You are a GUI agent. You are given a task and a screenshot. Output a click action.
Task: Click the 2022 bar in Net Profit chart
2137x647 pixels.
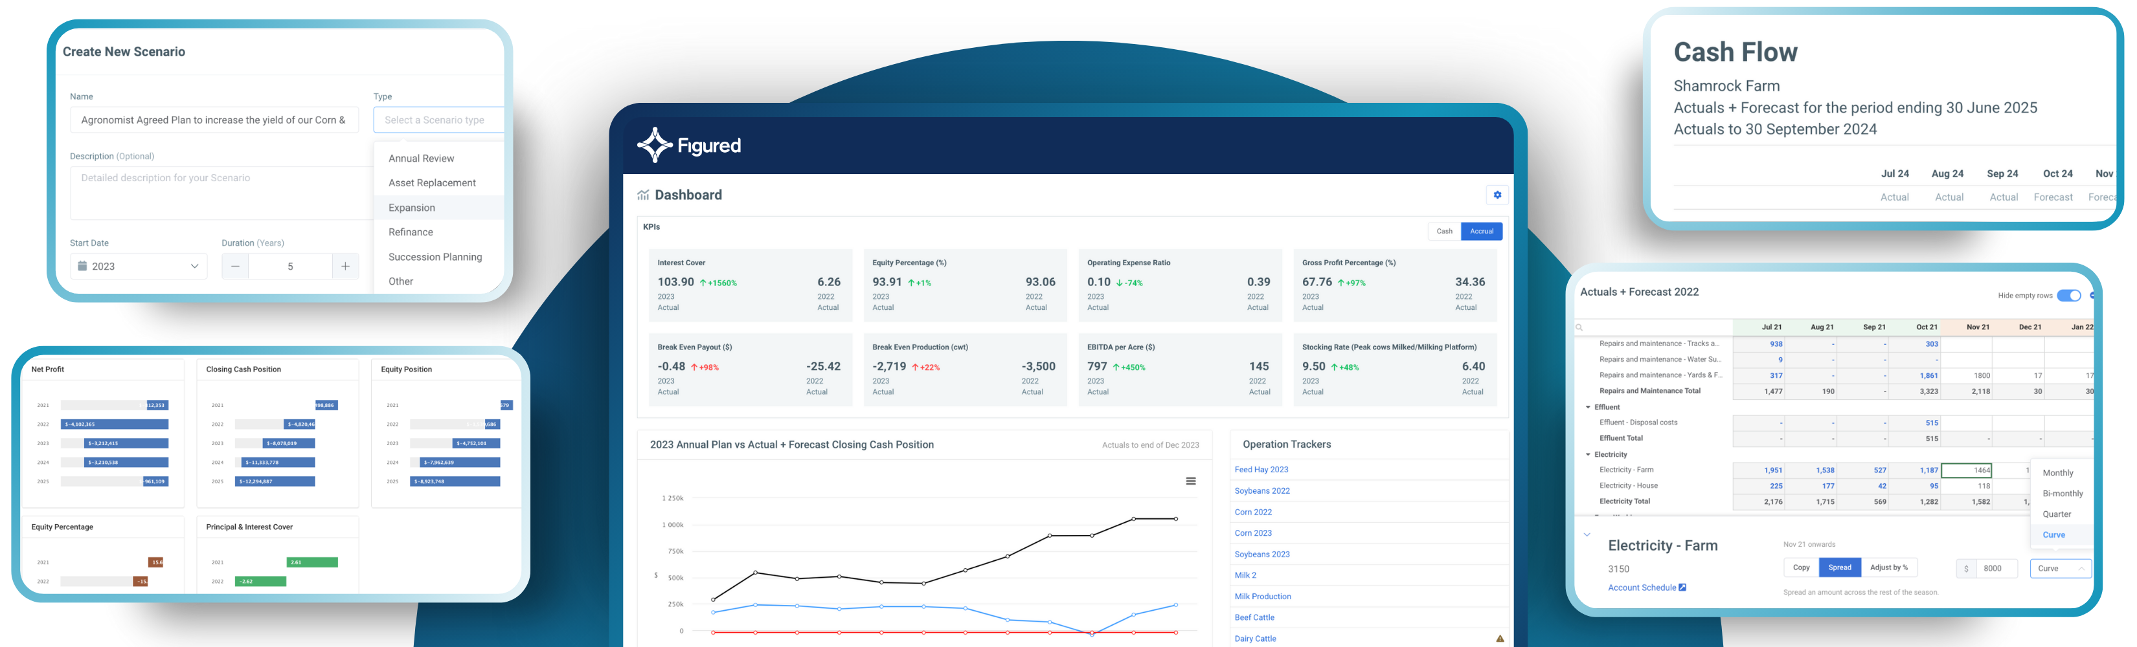click(115, 424)
